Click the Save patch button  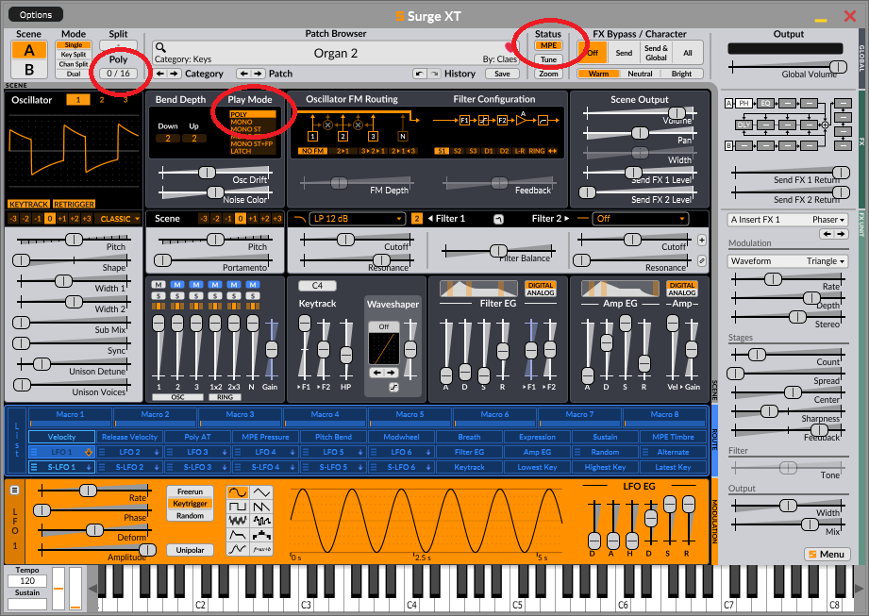502,74
